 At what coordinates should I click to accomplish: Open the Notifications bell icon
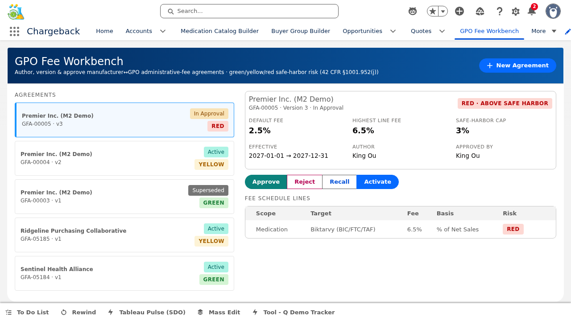point(531,11)
